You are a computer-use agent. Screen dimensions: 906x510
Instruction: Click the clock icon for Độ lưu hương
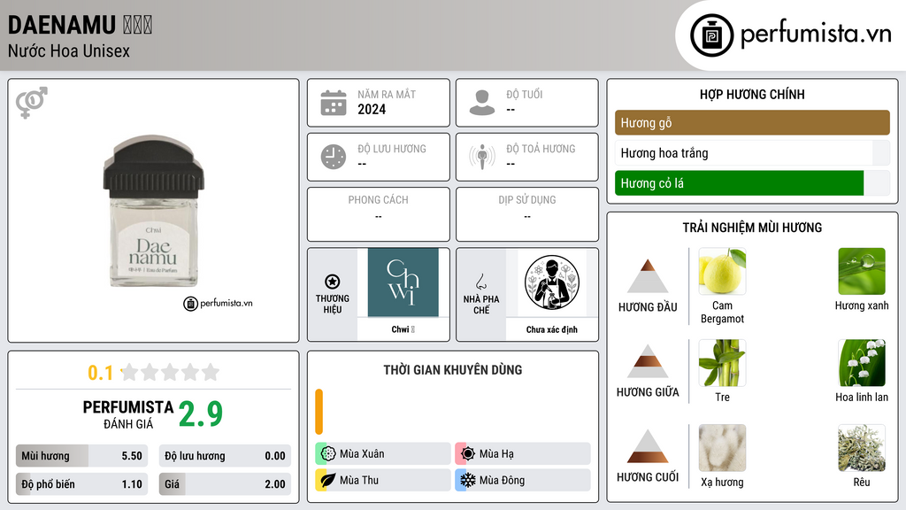point(334,157)
